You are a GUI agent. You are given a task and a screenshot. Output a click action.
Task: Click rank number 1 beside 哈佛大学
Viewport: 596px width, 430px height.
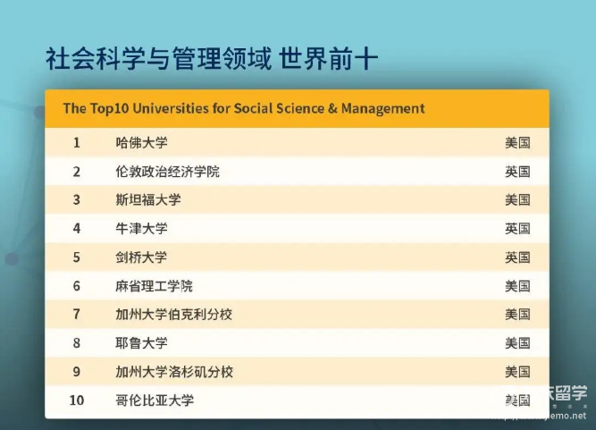tap(77, 143)
